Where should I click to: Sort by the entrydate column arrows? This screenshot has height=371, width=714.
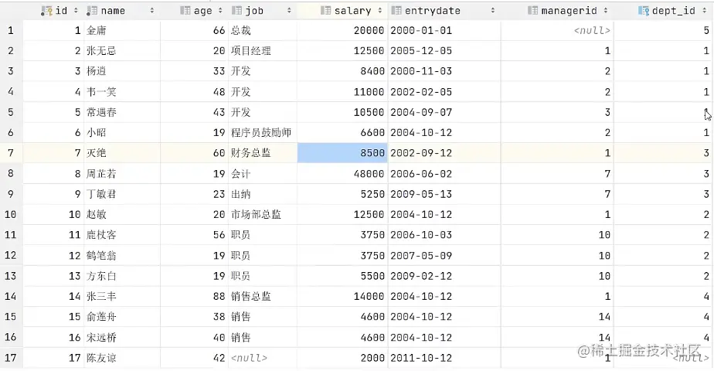493,11
